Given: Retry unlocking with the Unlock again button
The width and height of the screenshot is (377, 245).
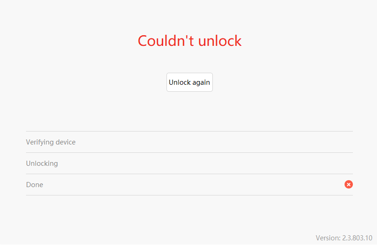Looking at the screenshot, I should (x=190, y=82).
